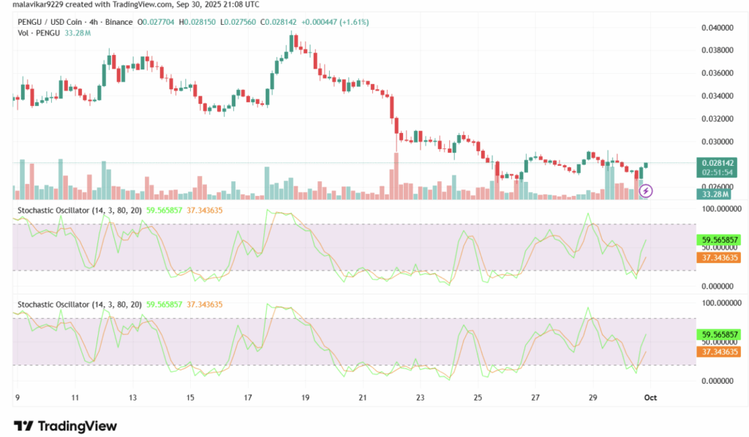Viewport: 749px width, 437px height.
Task: Click the 02:51:54 candle countdown timer
Action: click(719, 172)
